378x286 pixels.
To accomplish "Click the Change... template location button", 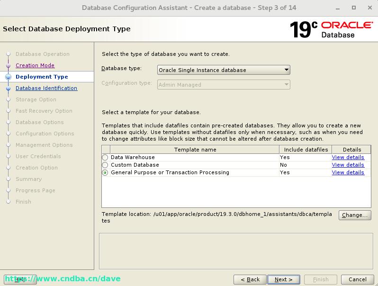I will (x=355, y=215).
